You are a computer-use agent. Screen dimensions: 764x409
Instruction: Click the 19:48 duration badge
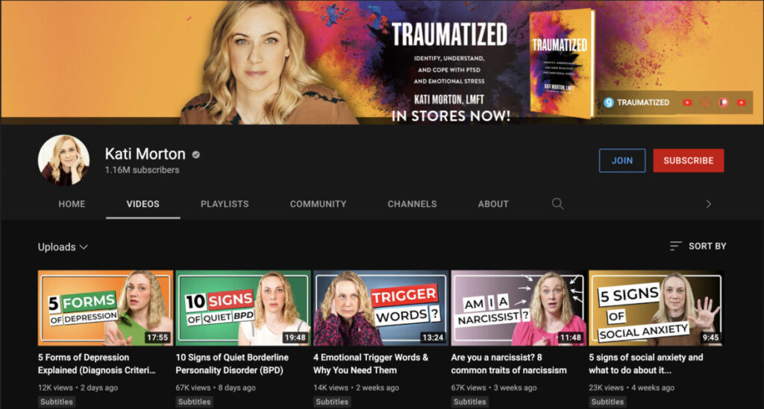(295, 337)
